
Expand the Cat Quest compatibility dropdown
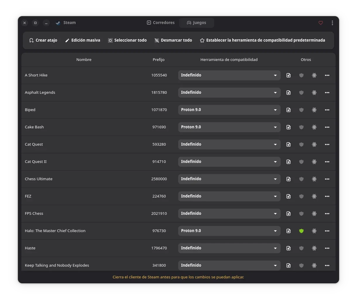coord(229,144)
